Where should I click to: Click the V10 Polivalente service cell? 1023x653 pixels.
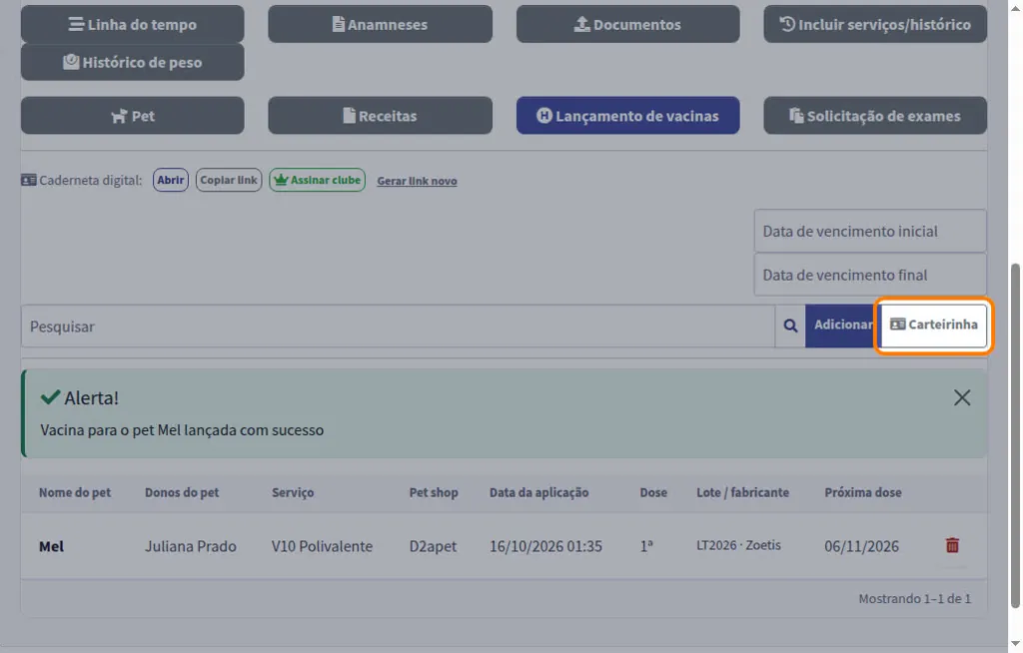323,547
